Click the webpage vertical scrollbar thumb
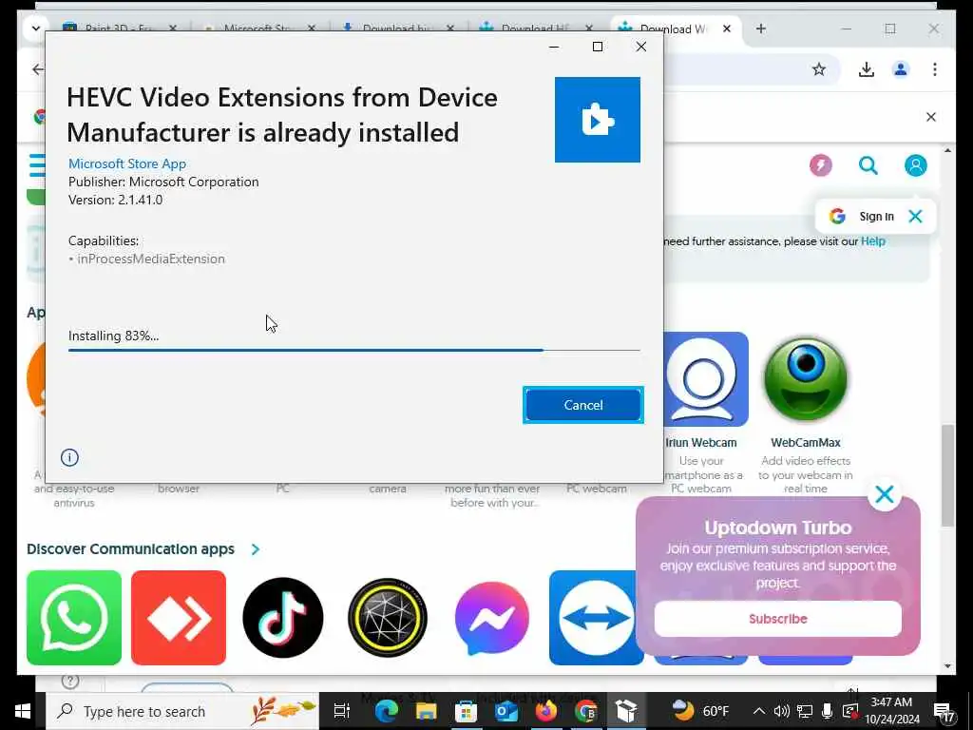 point(947,475)
